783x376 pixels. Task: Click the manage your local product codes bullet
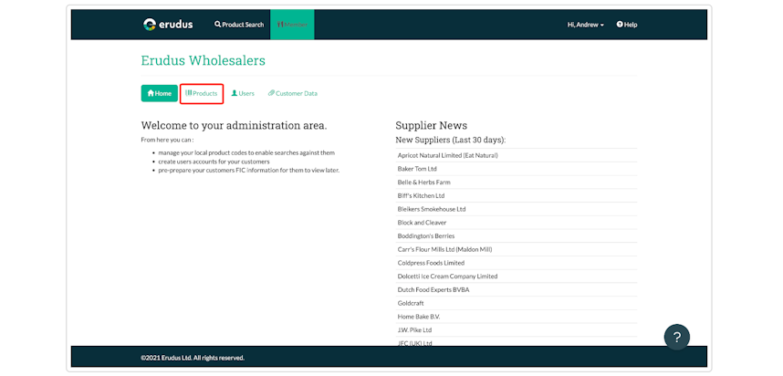point(246,152)
